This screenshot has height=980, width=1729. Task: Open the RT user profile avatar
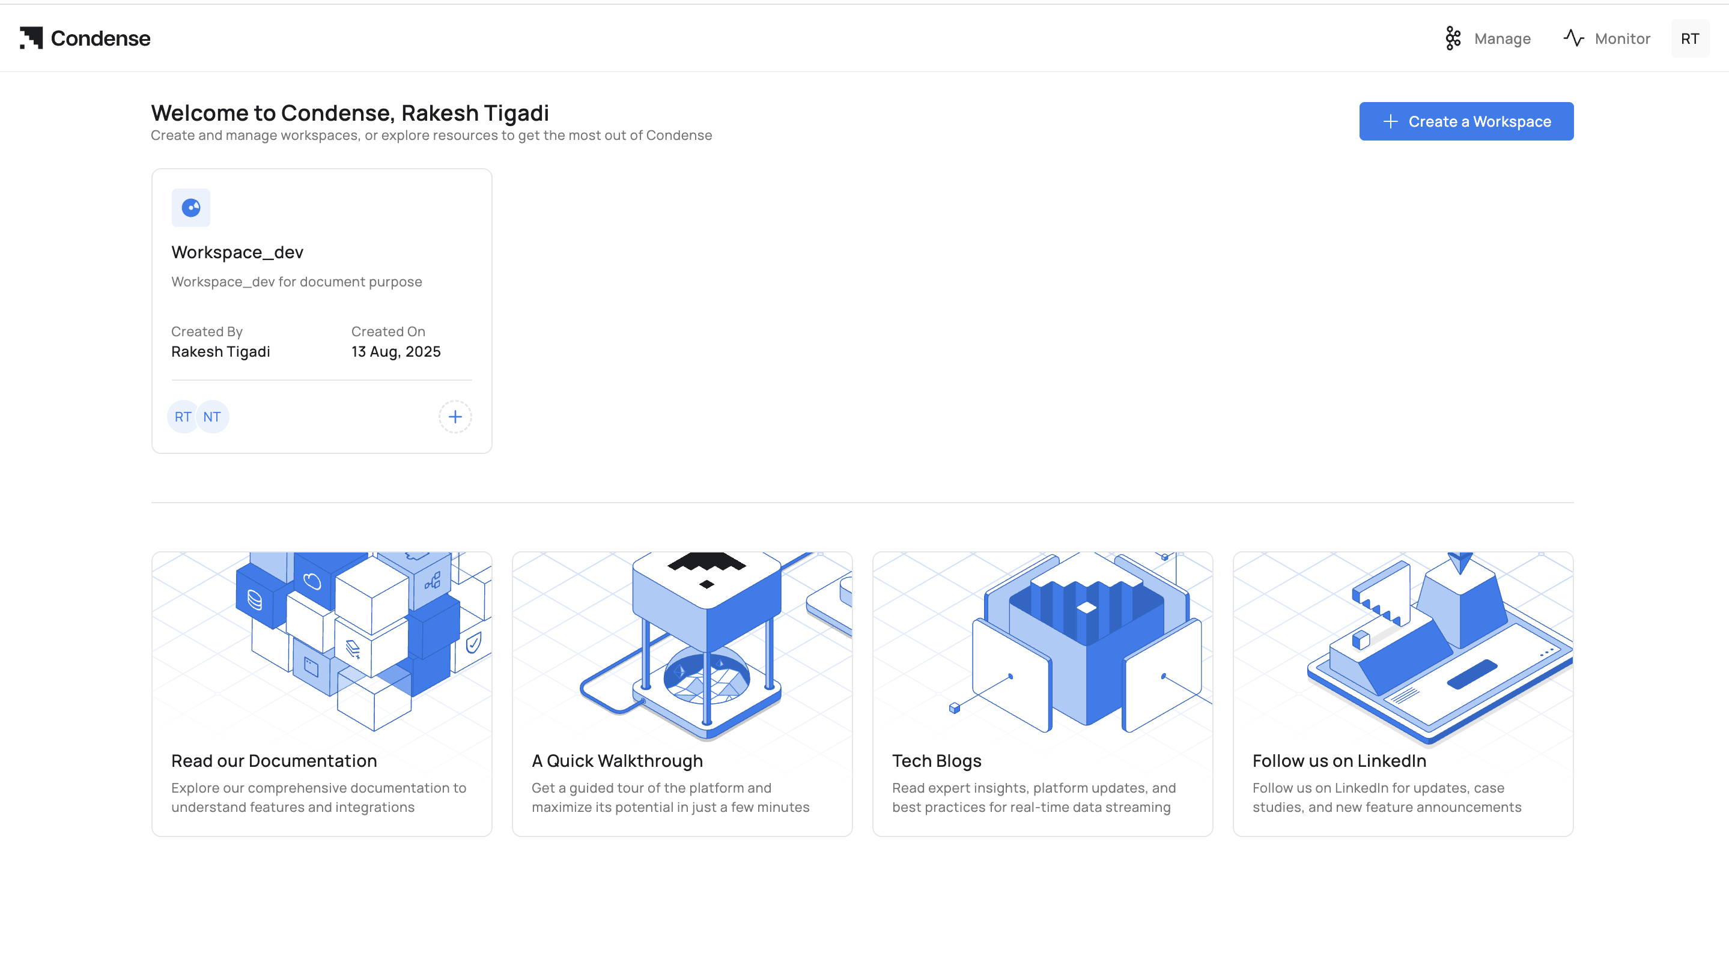(x=1689, y=38)
